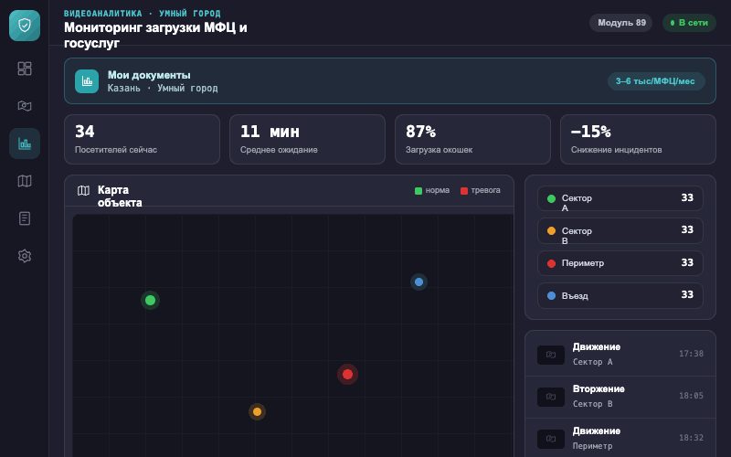This screenshot has width=731, height=457.
Task: Click the shield logo in the sidebar
Action: [x=25, y=26]
